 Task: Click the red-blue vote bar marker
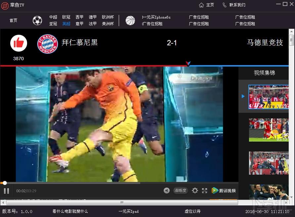188,64
